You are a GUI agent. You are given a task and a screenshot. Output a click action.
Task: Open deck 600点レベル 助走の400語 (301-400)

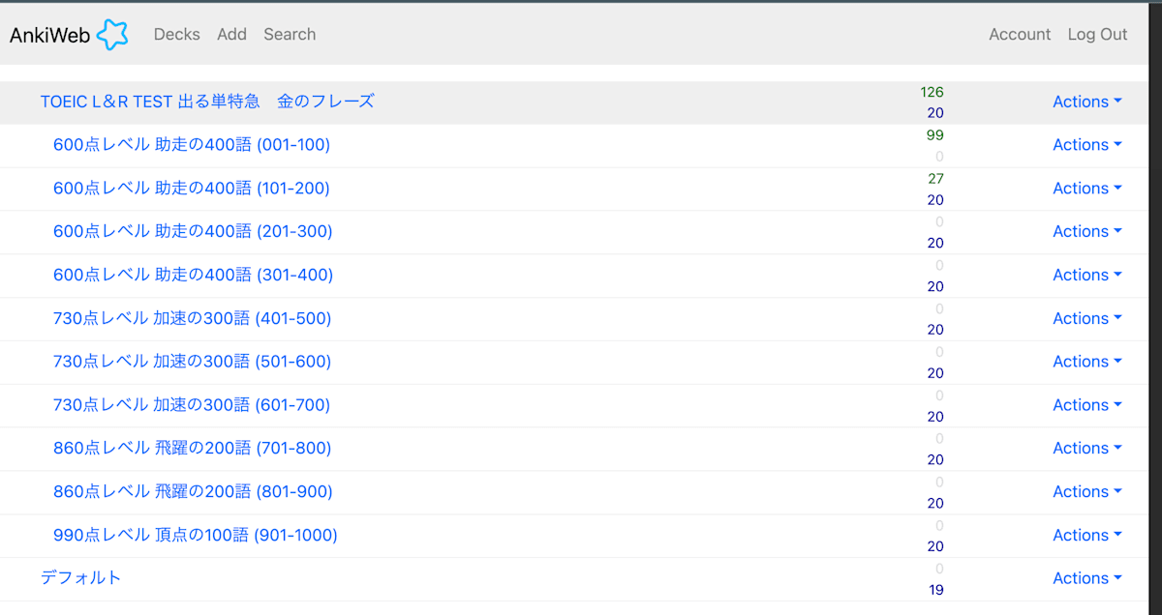tap(193, 275)
